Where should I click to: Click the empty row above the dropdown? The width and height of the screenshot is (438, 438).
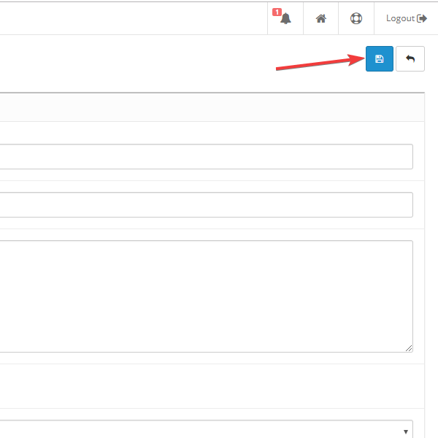click(204, 386)
